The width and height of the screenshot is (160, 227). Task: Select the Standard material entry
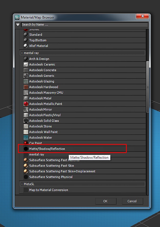(84, 35)
